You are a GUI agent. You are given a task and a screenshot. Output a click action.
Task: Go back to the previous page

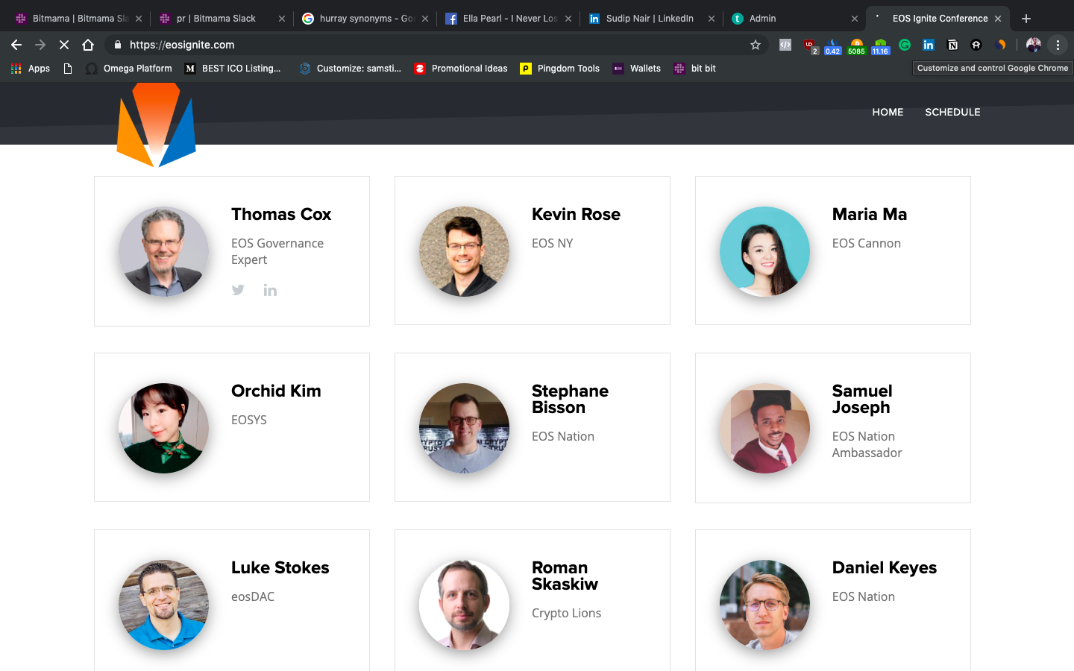(16, 45)
